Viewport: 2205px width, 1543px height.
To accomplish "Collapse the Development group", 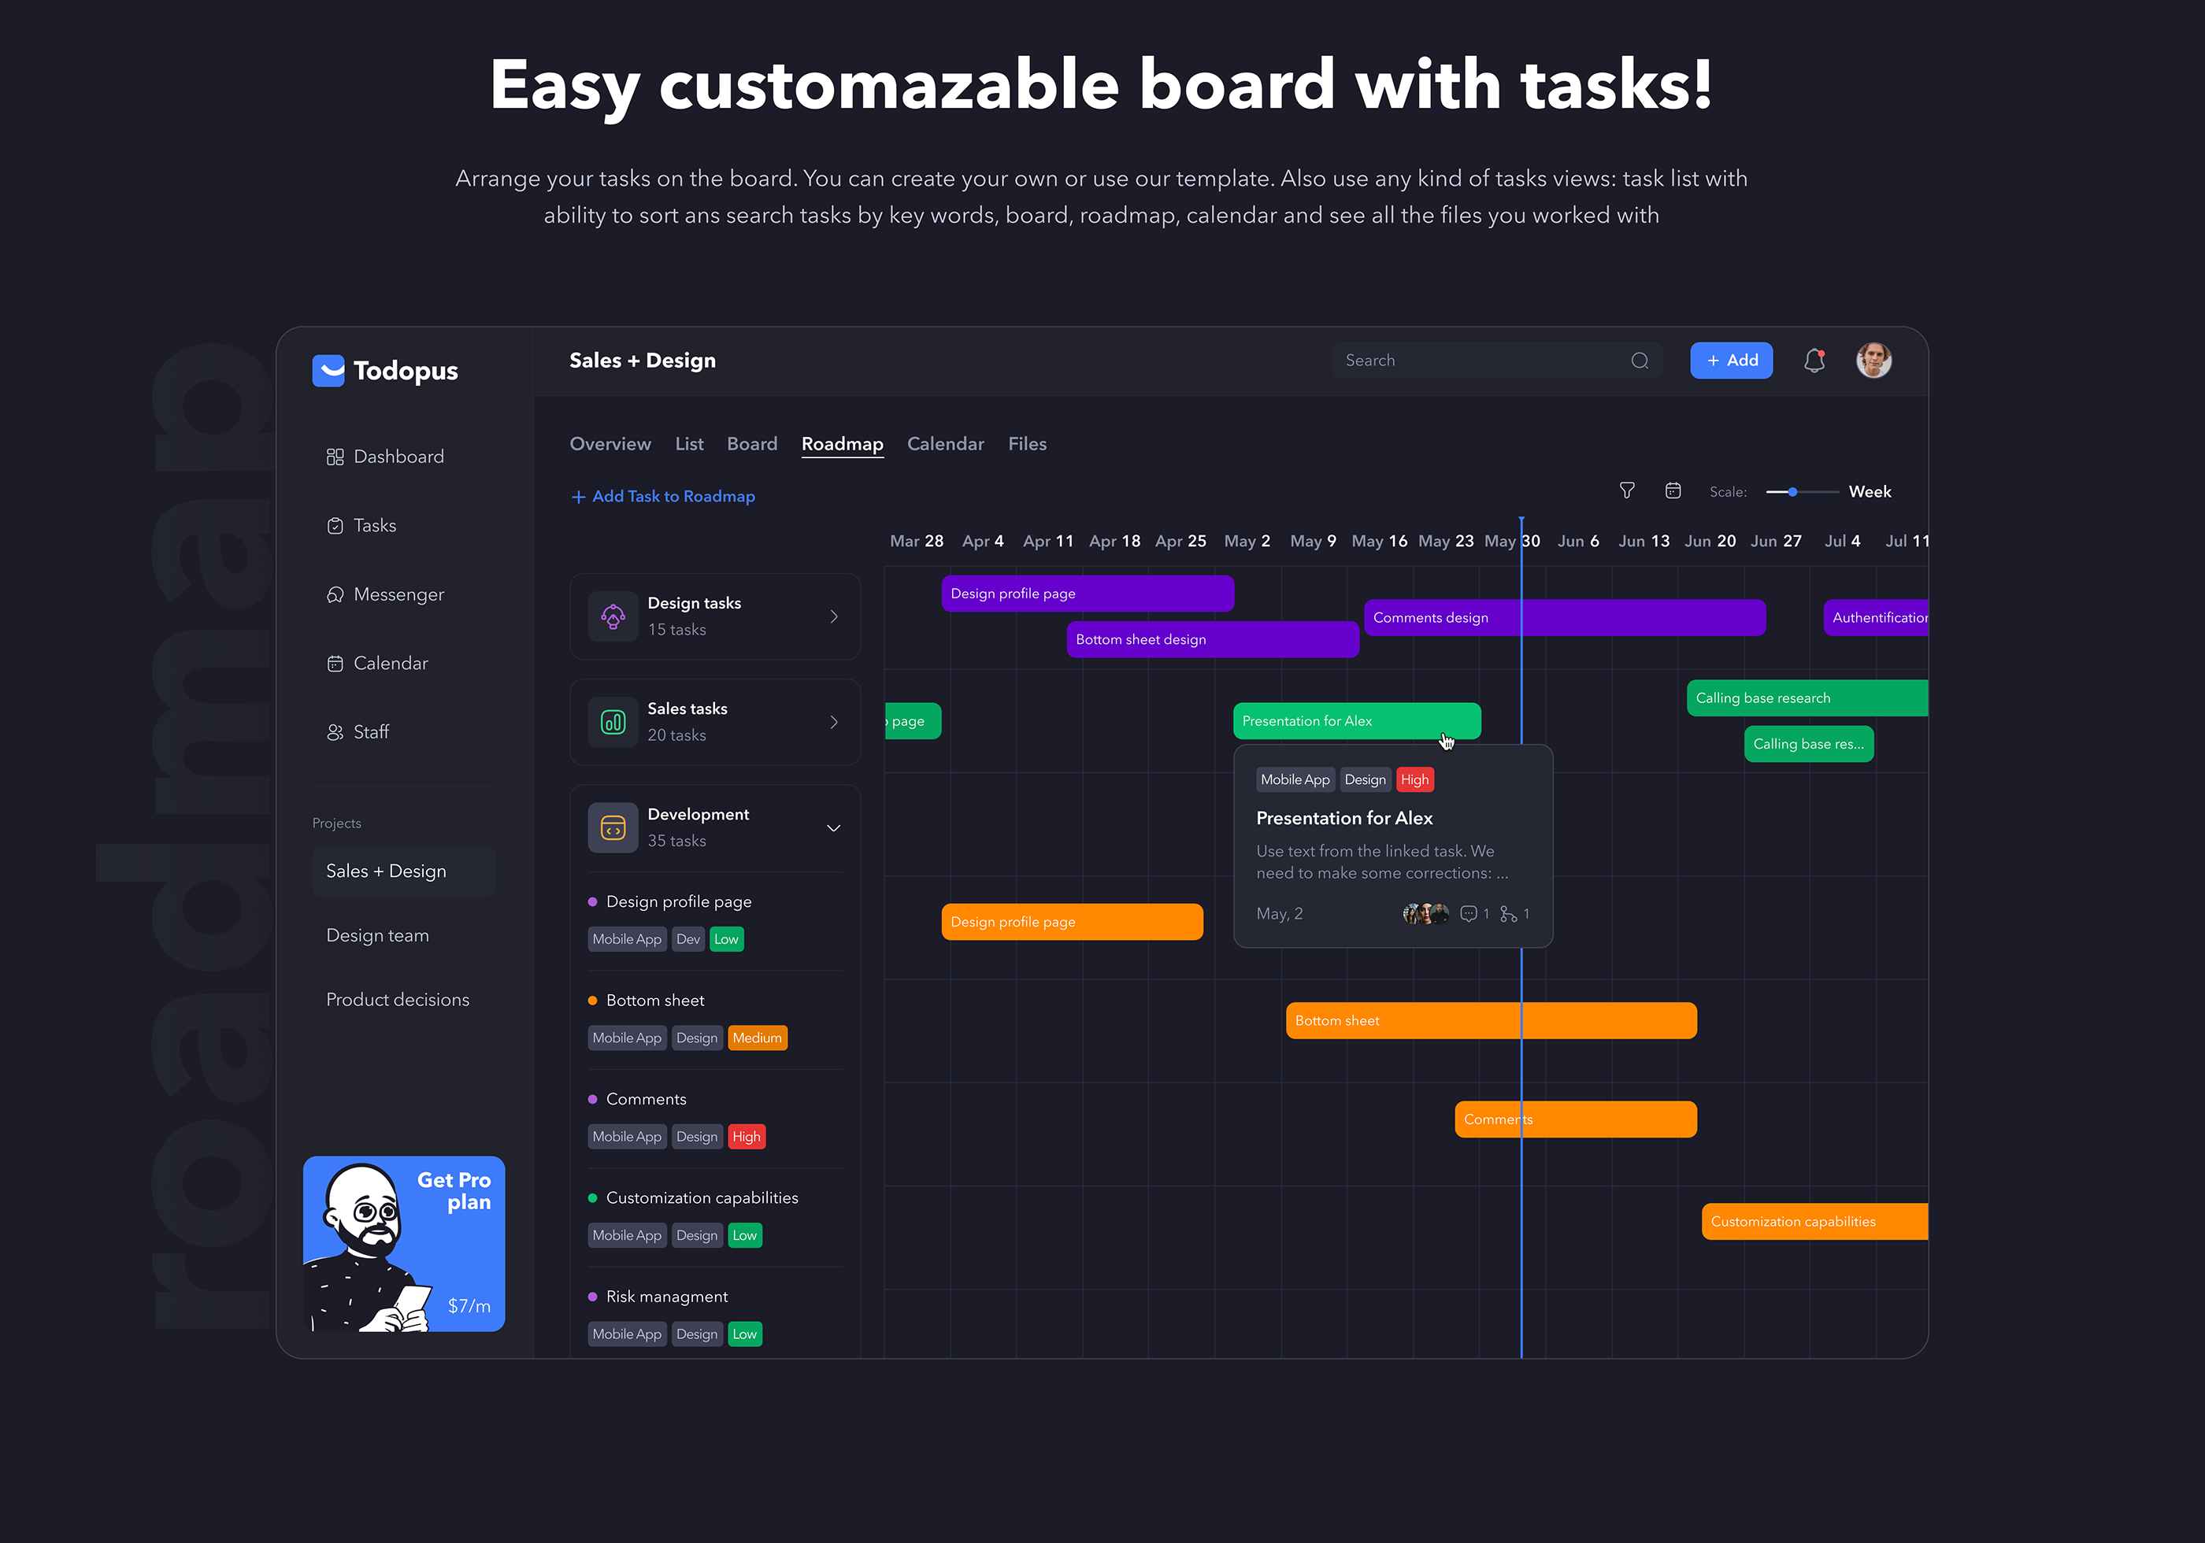I will click(x=834, y=827).
